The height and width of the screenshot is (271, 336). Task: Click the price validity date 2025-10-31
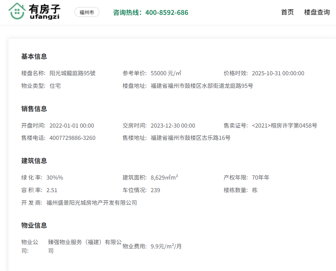point(278,73)
